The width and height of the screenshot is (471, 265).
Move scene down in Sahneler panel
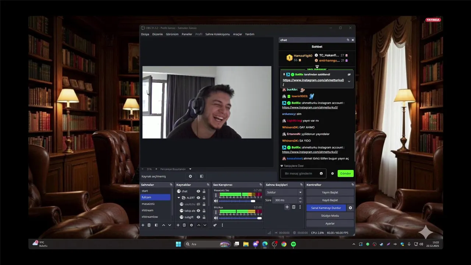click(170, 225)
